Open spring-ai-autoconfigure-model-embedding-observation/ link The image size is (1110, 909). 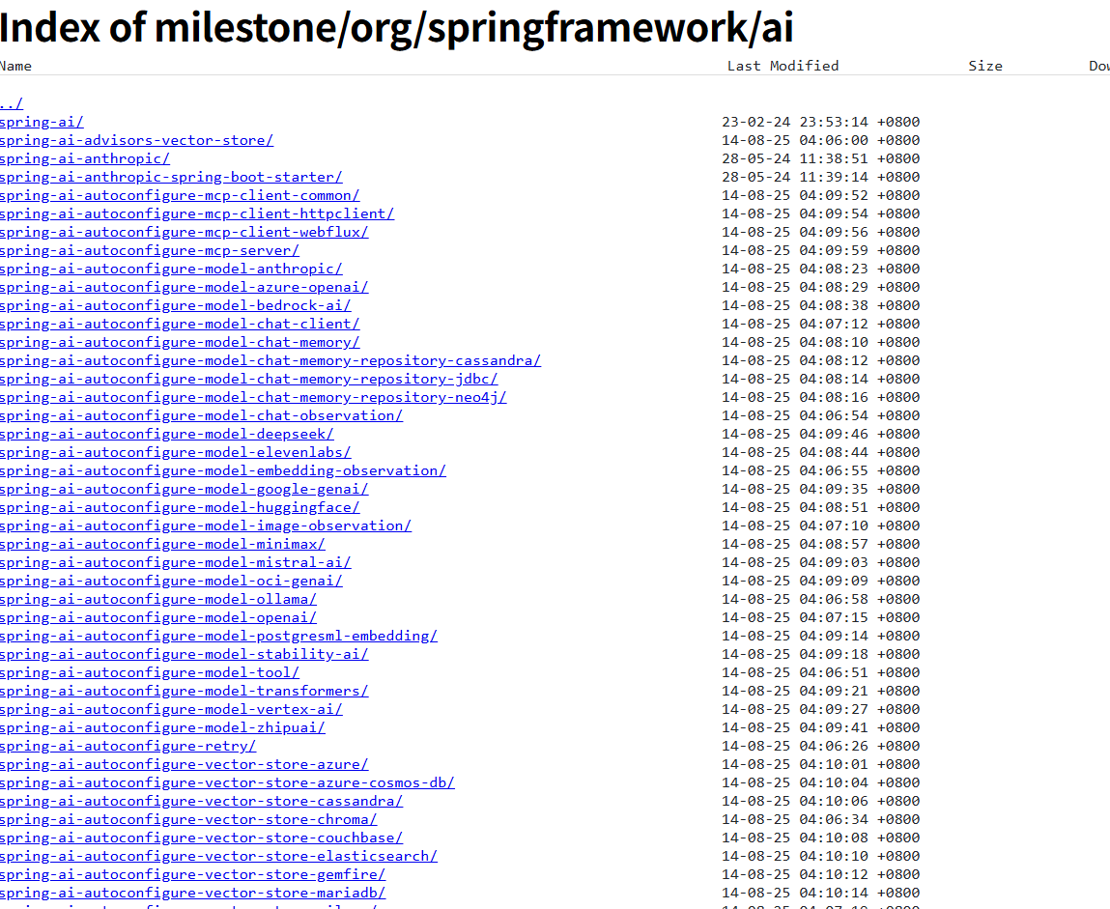223,471
